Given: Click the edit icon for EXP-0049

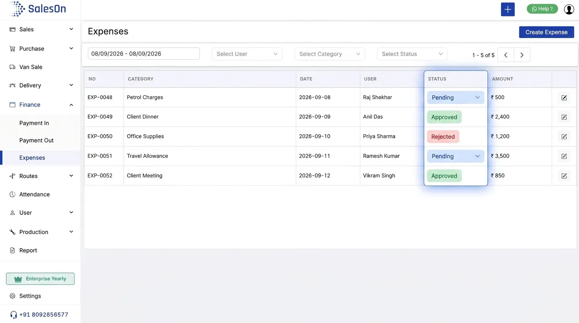Looking at the screenshot, I should 564,117.
